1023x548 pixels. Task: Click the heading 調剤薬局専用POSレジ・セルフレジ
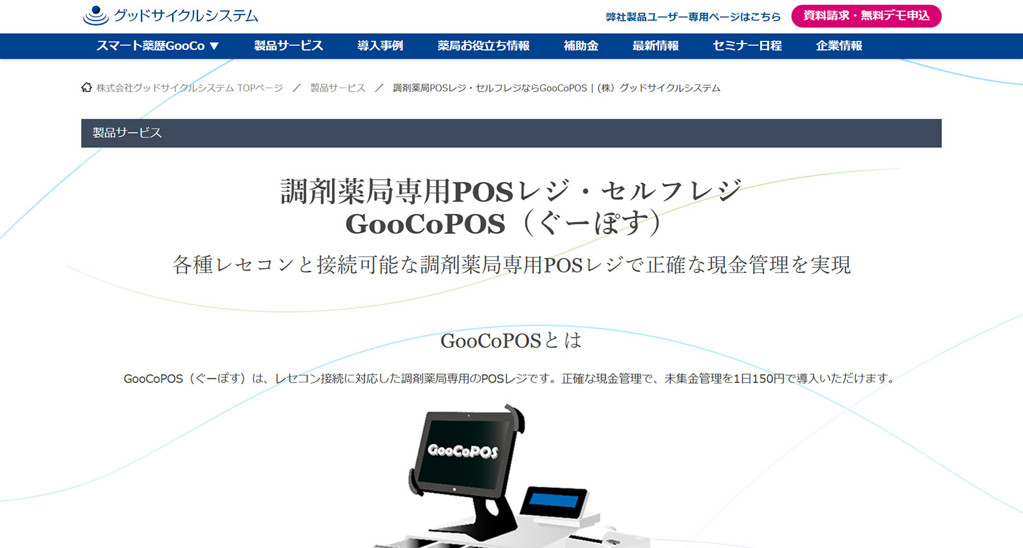(x=511, y=191)
